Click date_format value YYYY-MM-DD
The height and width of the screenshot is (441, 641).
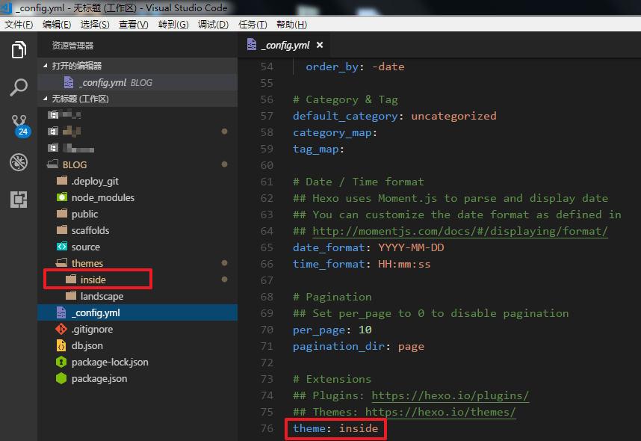[411, 247]
